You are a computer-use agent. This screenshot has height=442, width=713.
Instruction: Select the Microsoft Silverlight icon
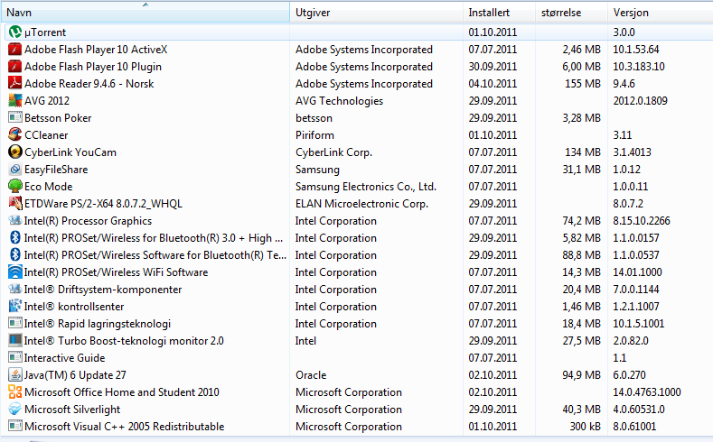coord(14,410)
